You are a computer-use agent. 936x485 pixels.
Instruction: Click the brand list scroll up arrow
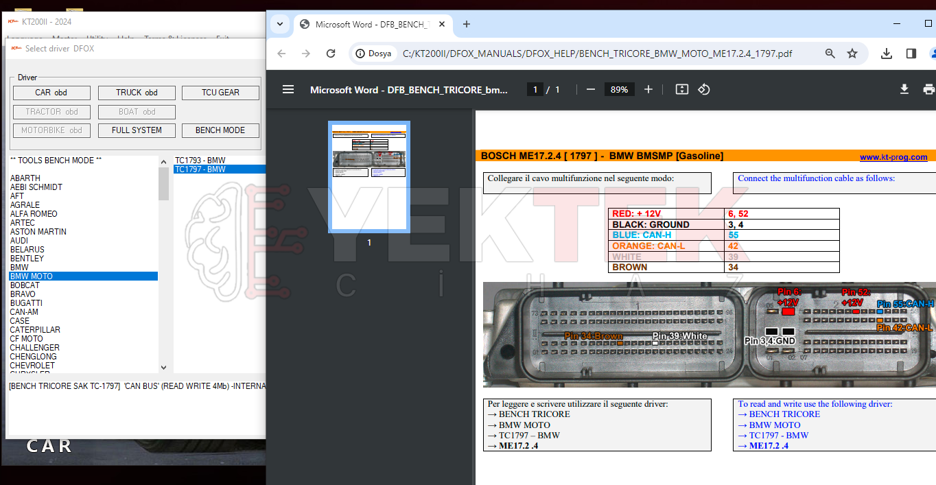tap(163, 162)
